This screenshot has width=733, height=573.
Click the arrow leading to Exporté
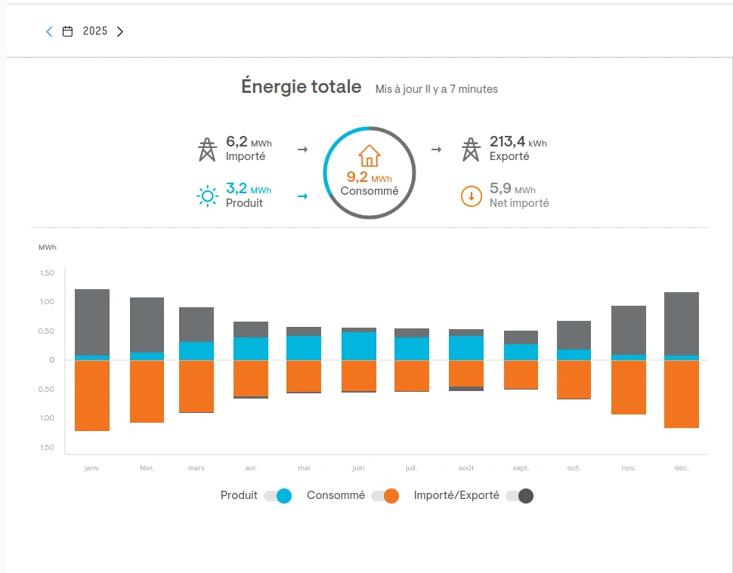click(x=437, y=149)
